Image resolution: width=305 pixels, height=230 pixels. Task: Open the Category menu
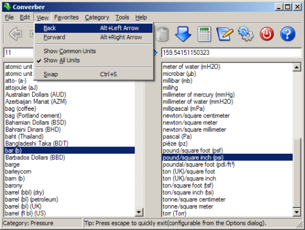(97, 18)
